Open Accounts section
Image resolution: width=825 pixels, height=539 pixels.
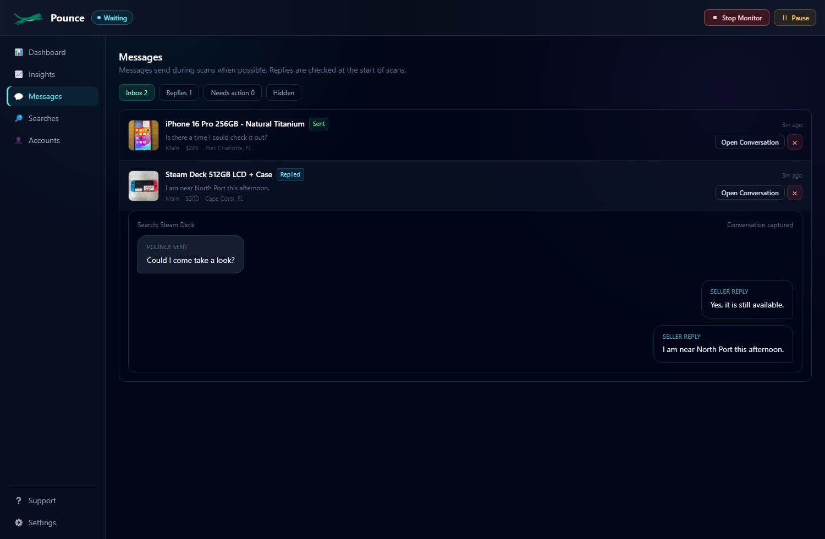[x=53, y=140]
